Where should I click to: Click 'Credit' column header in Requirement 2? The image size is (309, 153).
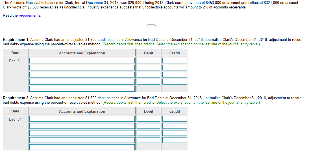point(175,112)
